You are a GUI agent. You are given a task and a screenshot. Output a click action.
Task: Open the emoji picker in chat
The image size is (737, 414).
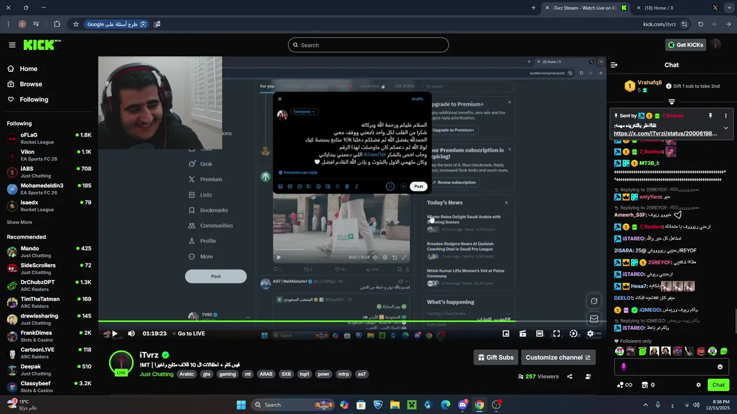tap(720, 367)
